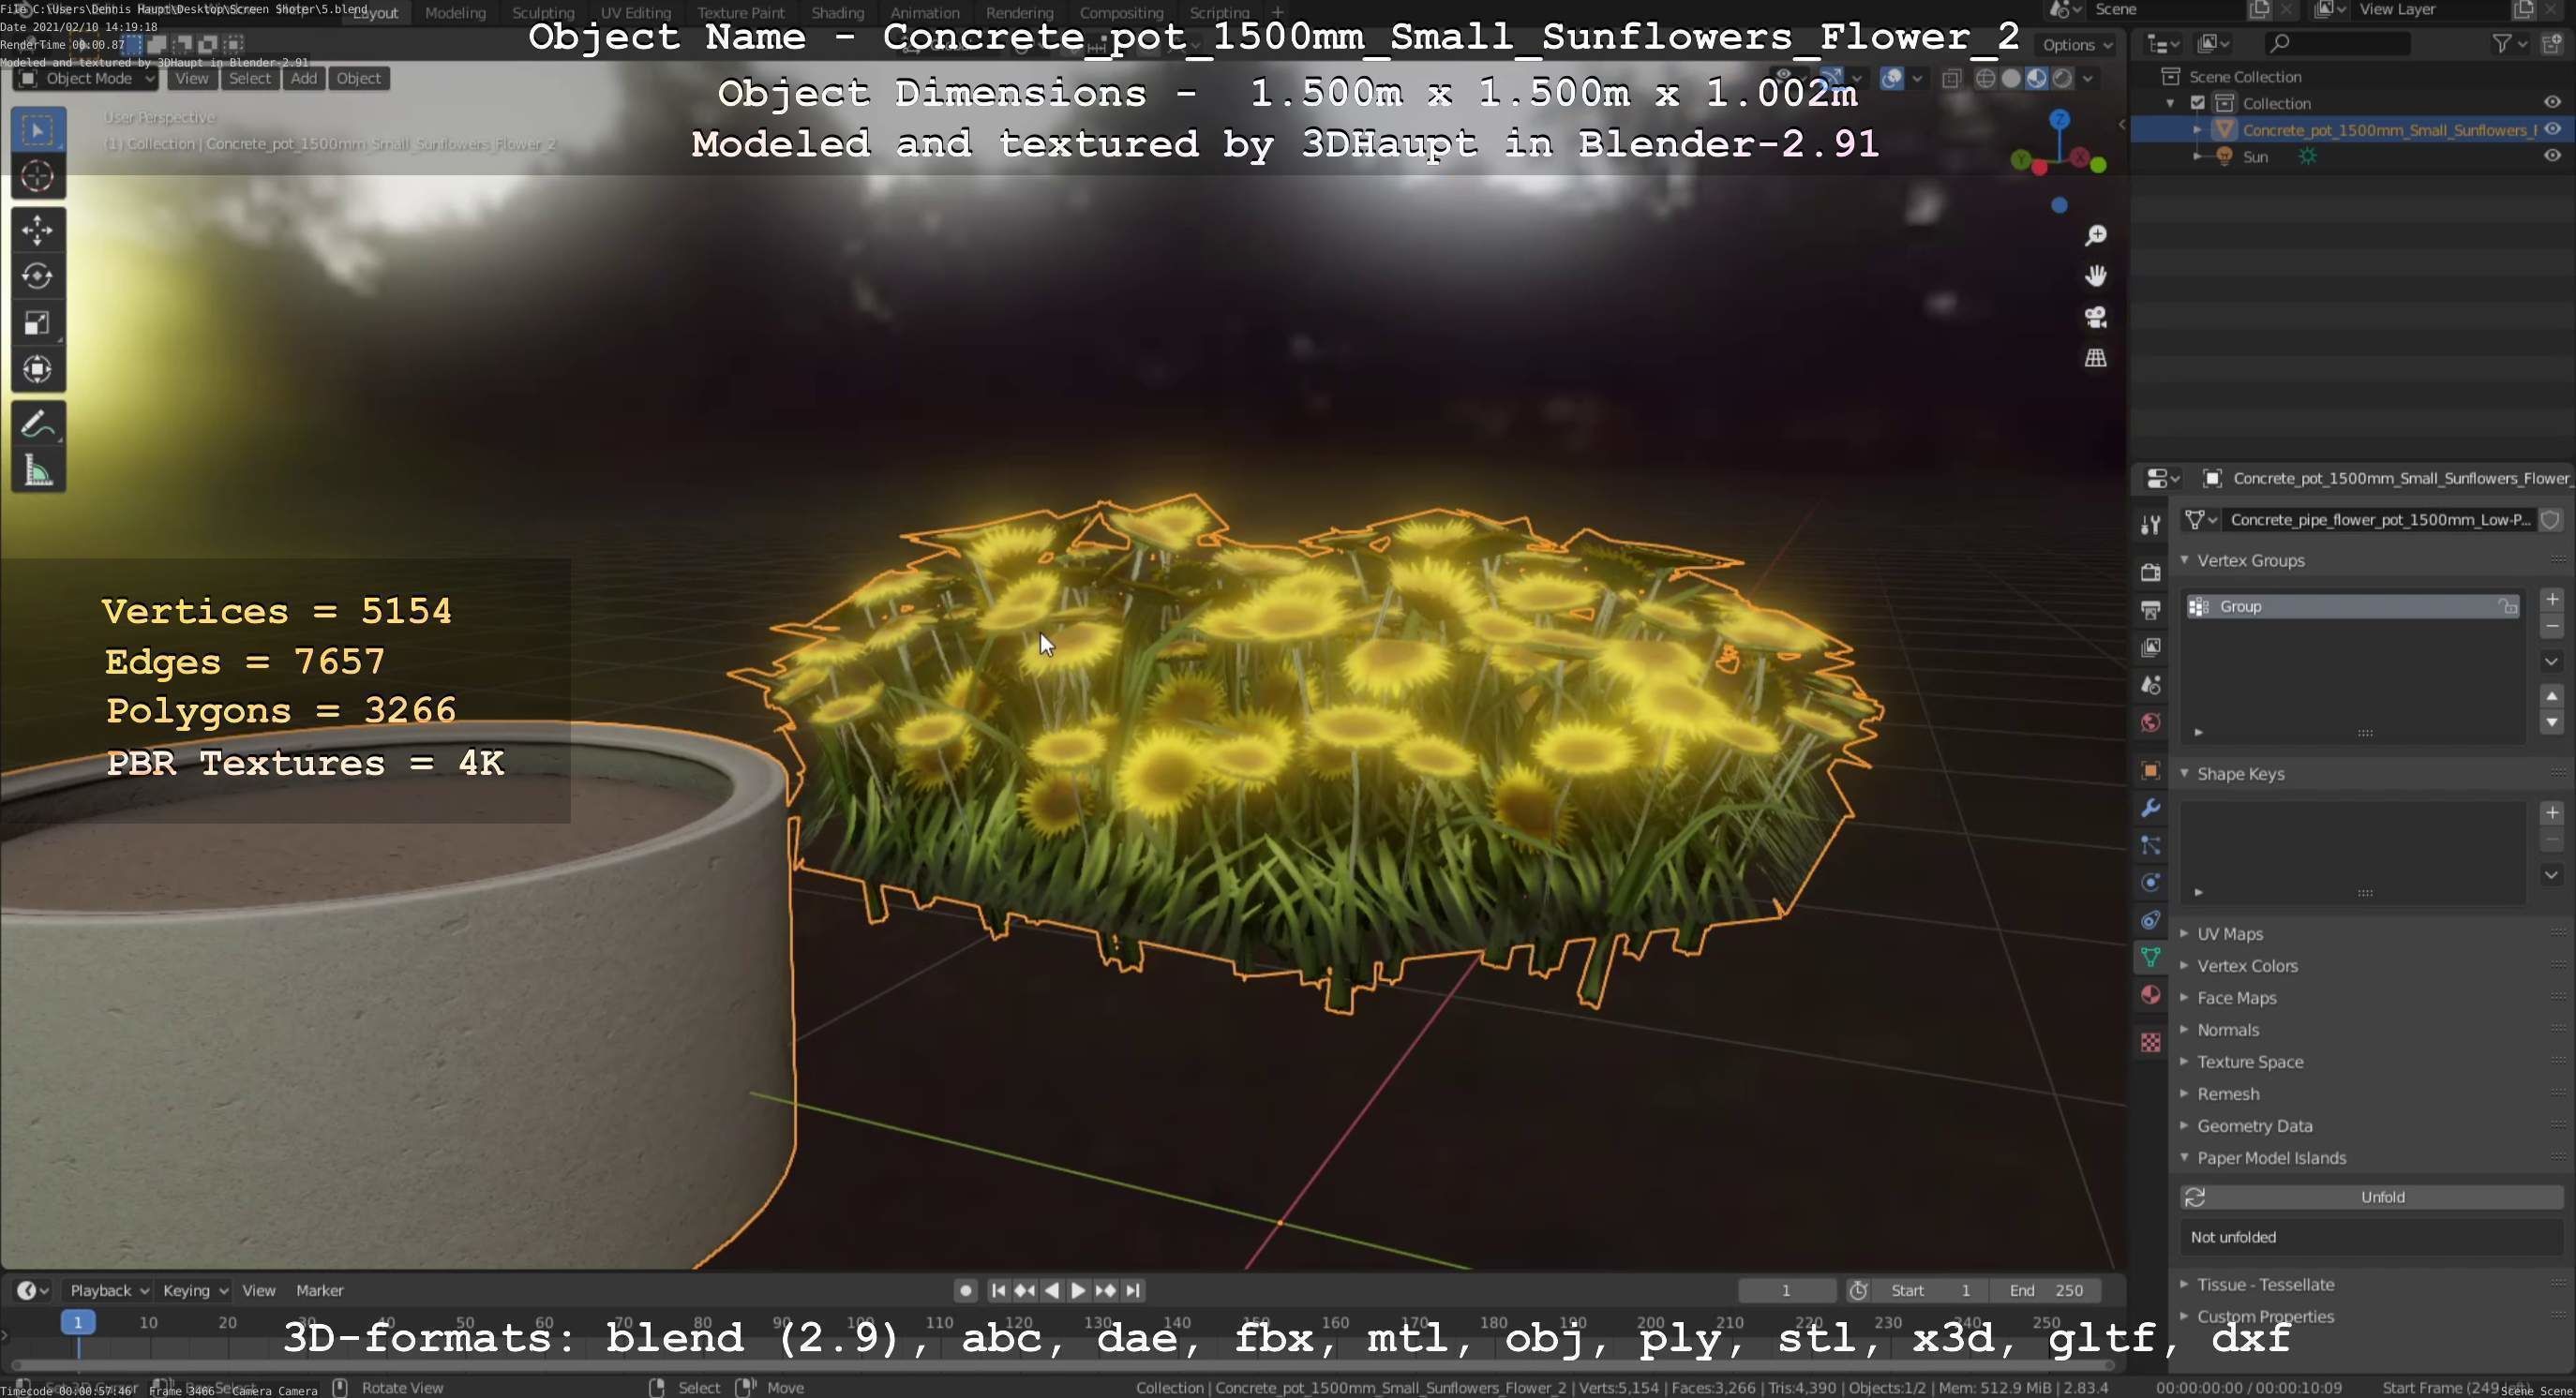Click the new collection icon in outliner
This screenshot has width=2576, height=1398.
[x=2553, y=43]
